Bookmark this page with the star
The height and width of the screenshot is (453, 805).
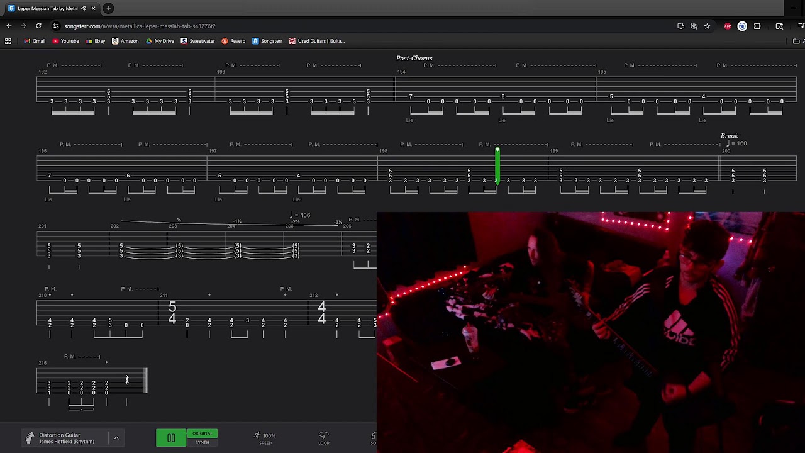tap(707, 26)
